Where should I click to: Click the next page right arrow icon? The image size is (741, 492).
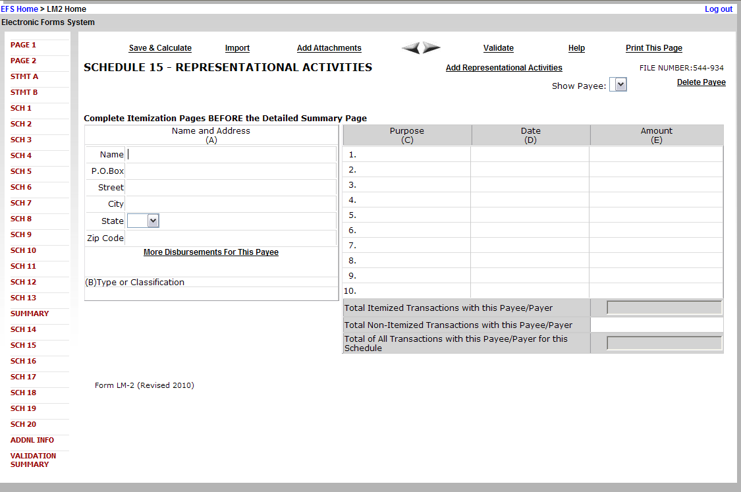(x=431, y=48)
